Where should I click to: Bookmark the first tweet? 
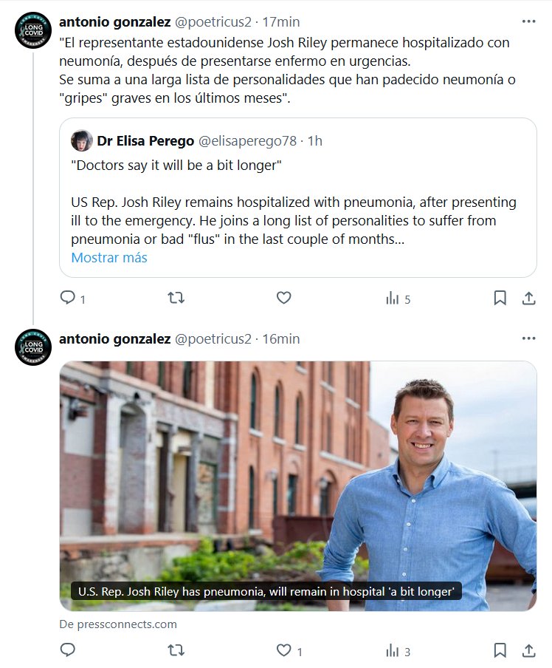pos(500,298)
